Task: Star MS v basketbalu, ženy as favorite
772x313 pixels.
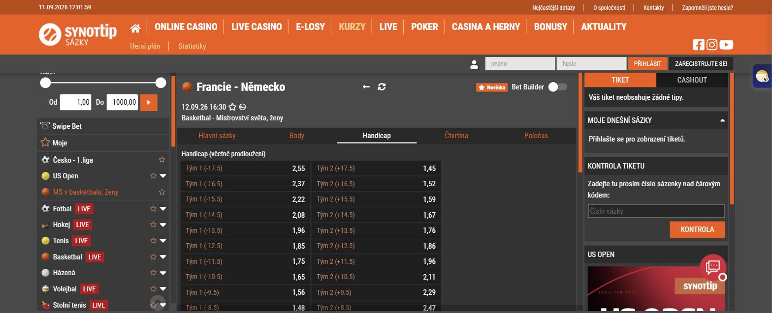Action: (162, 192)
